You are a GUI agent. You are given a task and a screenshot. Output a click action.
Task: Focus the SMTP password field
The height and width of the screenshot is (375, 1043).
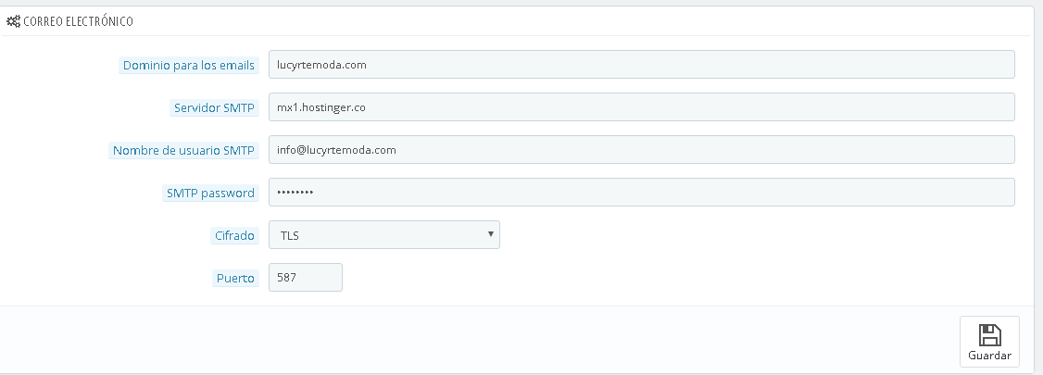coord(641,193)
